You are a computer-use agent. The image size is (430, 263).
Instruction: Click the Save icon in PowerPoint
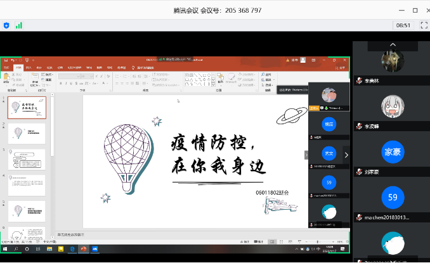(x=5, y=60)
